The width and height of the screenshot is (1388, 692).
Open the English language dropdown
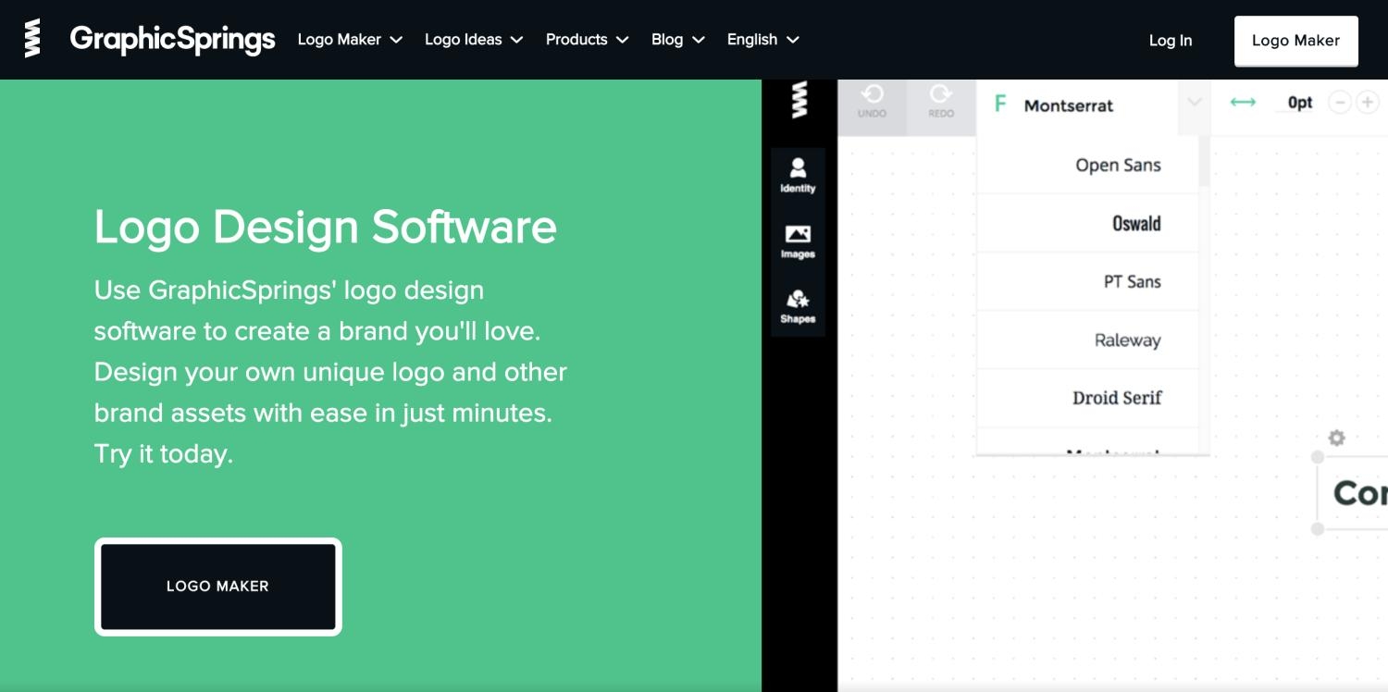tap(762, 40)
